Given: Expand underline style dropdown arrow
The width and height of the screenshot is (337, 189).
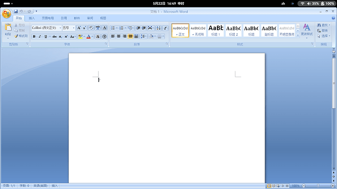Looking at the screenshot, I should pos(50,37).
